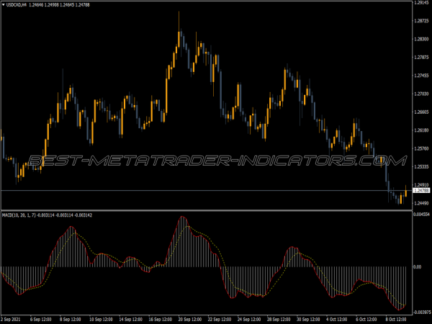Click the 2 Sep 2021 date label

11,319
